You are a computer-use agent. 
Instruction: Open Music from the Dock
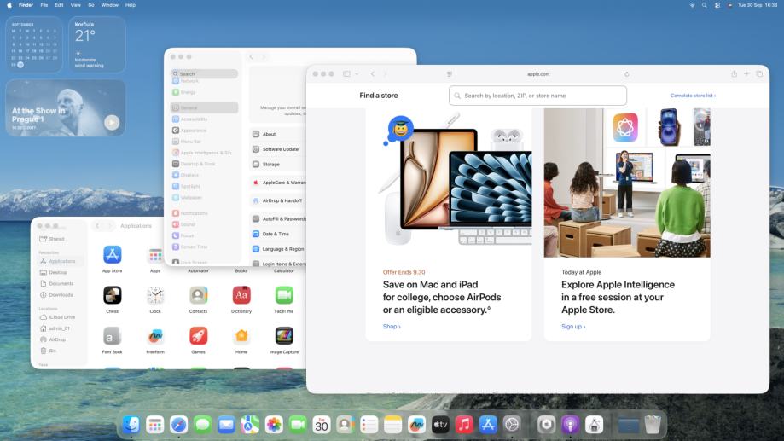[464, 425]
